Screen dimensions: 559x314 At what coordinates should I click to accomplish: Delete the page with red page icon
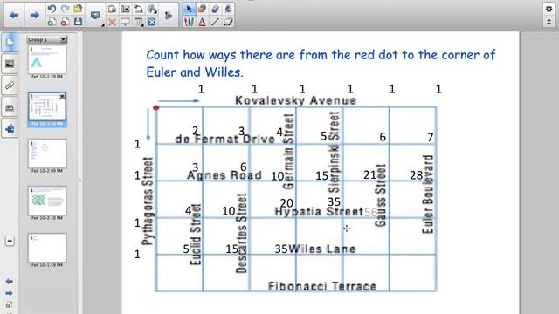coord(65,22)
